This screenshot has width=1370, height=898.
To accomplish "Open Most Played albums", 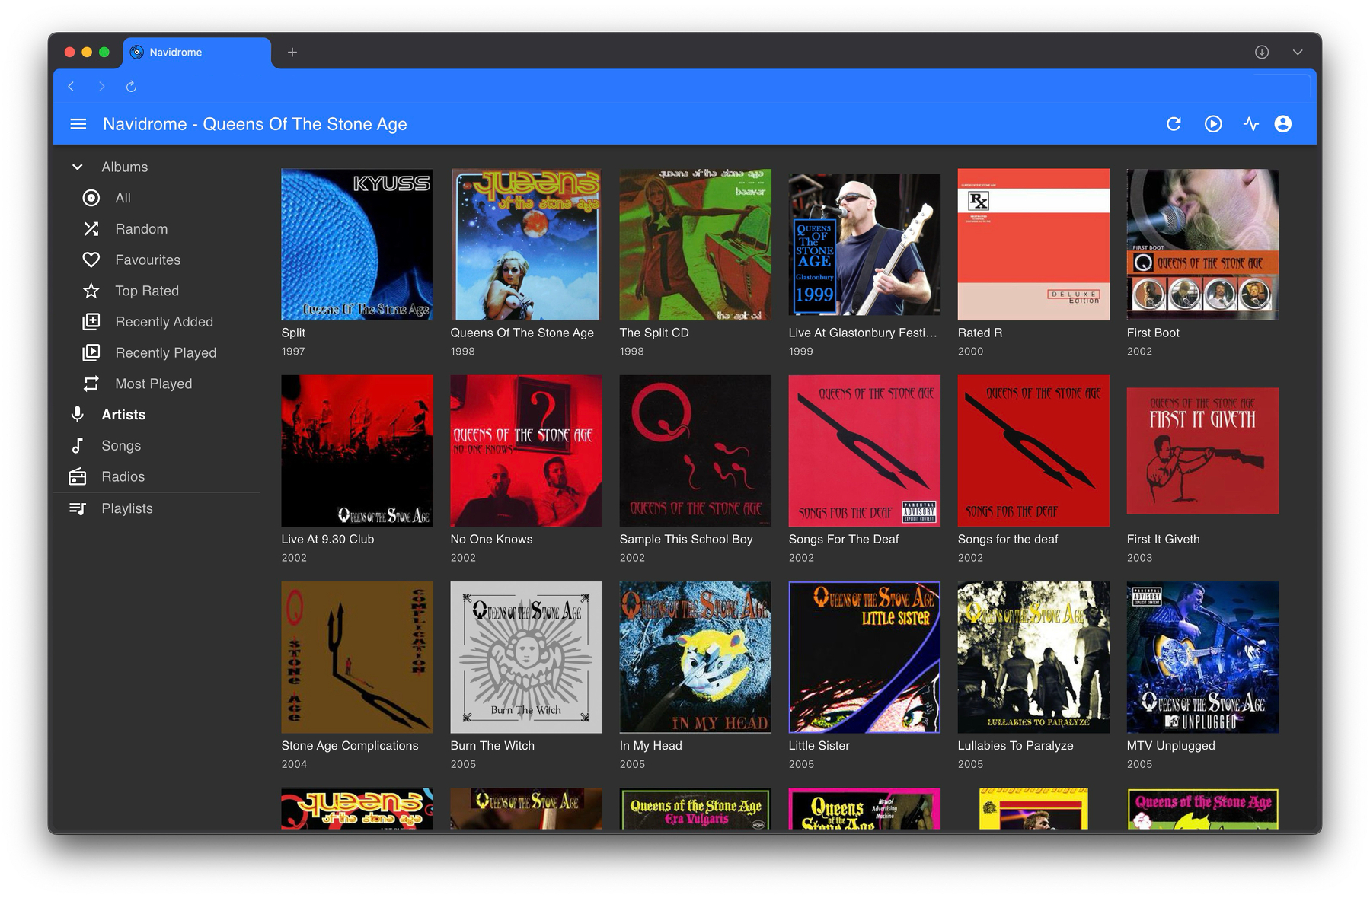I will point(153,383).
